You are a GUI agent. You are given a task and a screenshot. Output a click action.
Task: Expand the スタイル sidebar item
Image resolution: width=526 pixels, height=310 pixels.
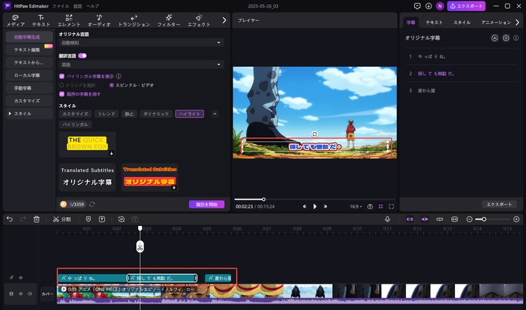[29, 114]
